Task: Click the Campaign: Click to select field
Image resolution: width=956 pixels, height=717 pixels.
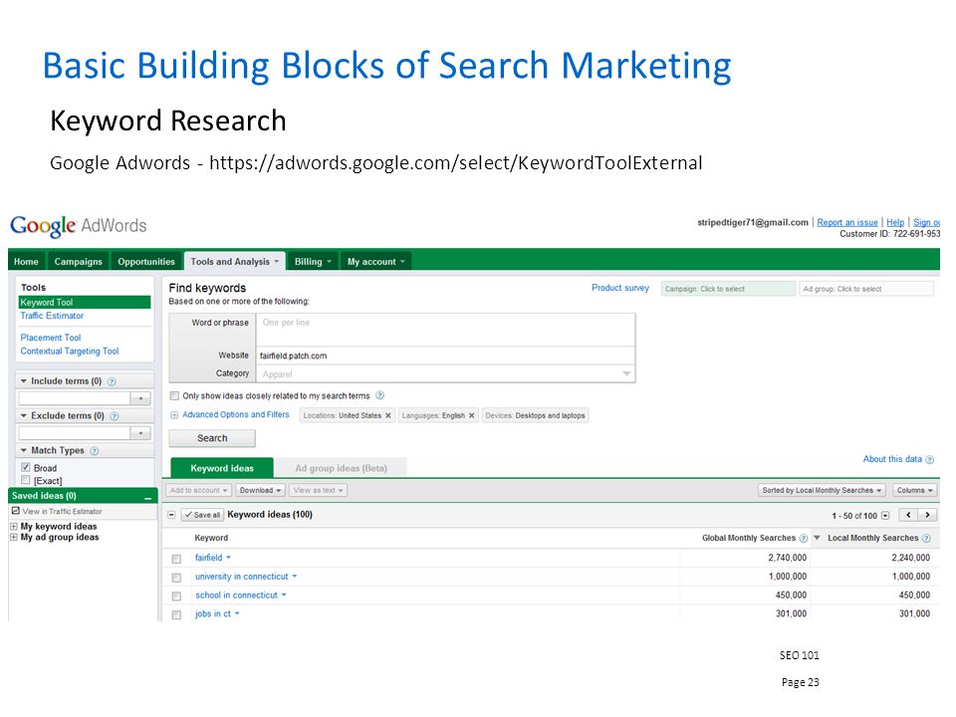Action: [x=728, y=289]
